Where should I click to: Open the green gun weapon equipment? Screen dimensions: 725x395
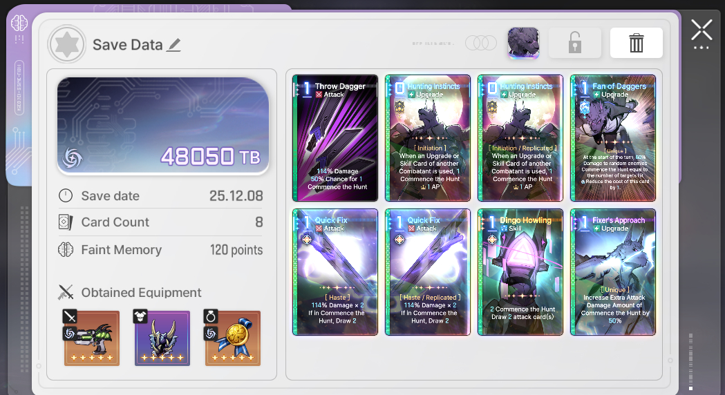click(91, 338)
